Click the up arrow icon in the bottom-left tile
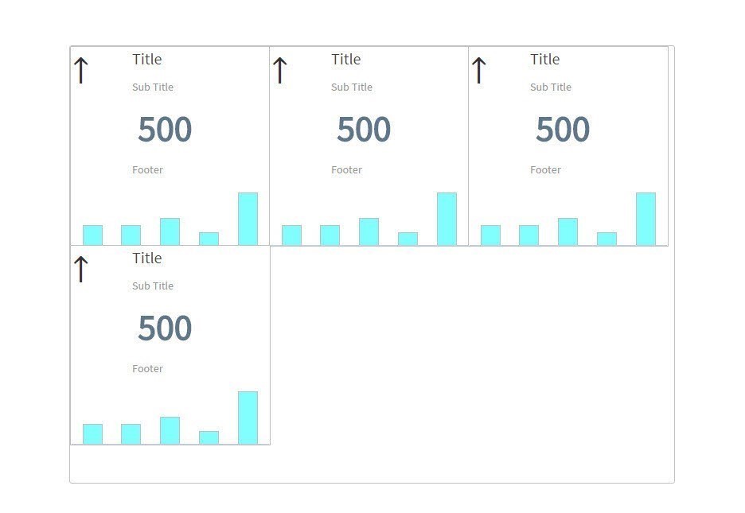Viewport: 745px width, 513px height. pyautogui.click(x=80, y=269)
